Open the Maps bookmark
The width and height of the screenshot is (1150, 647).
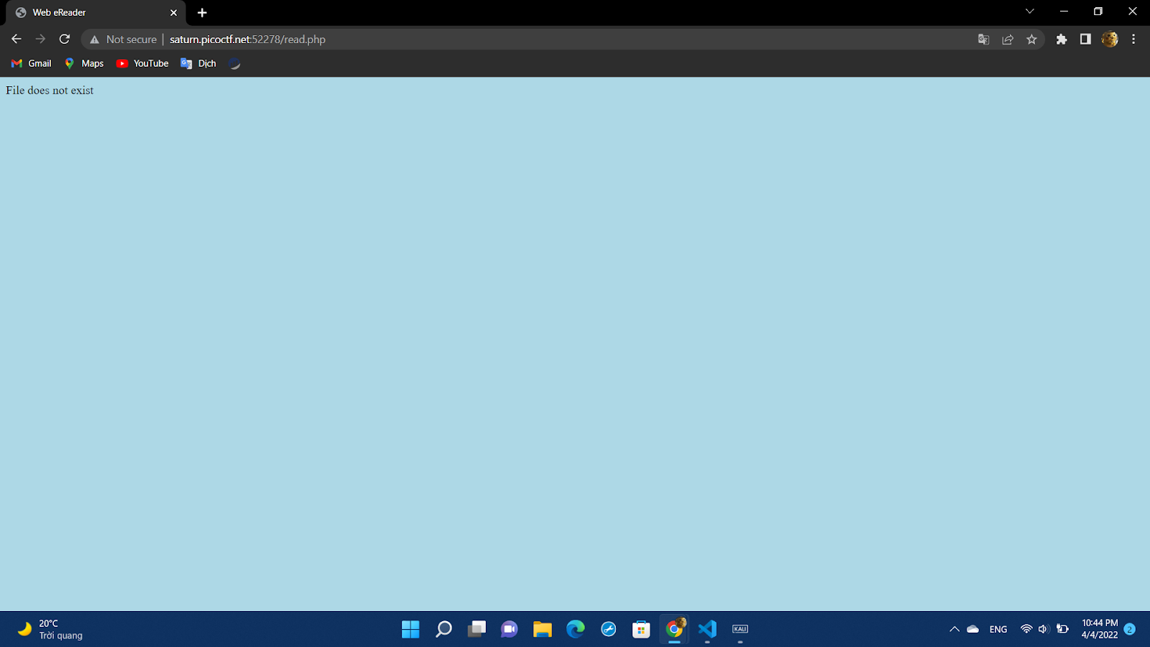84,63
